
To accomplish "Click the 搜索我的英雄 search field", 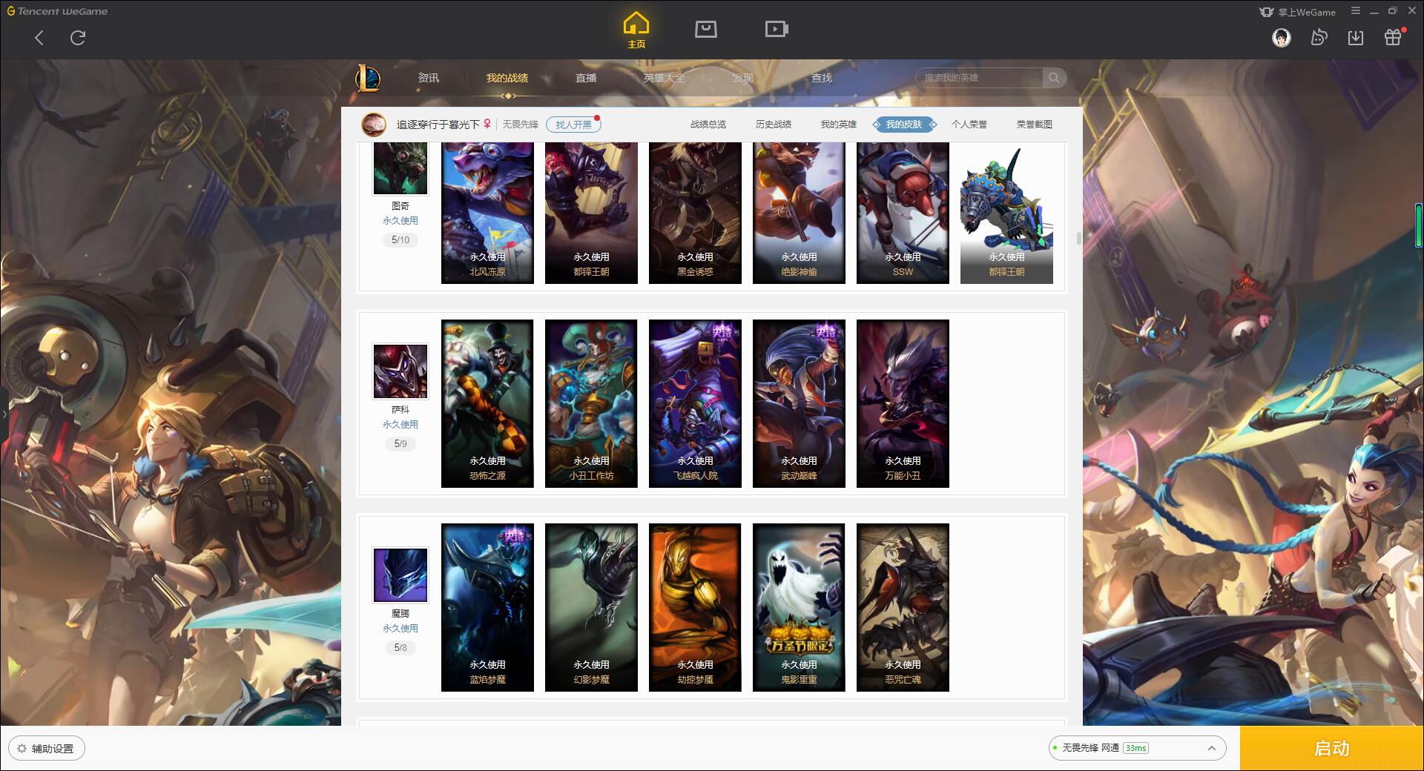I will 979,78.
